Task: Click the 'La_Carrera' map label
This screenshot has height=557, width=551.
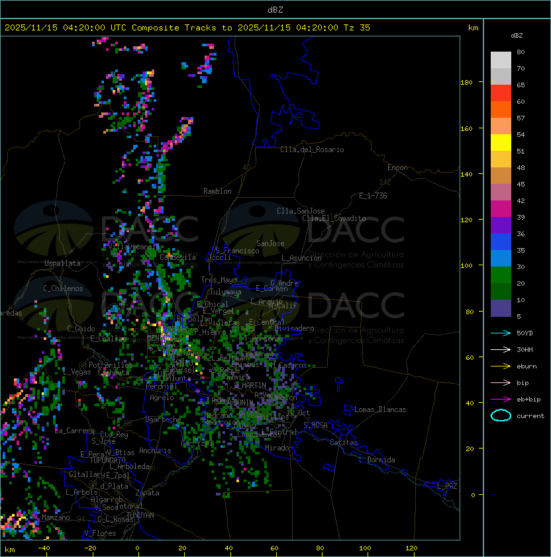Action: (75, 431)
